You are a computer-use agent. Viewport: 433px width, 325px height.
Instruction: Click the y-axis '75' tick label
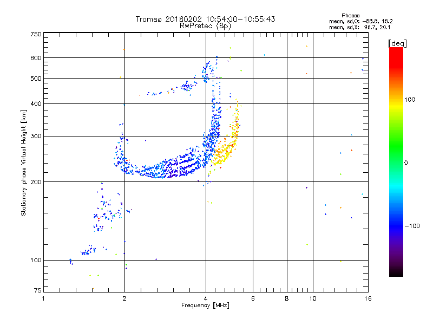[x=38, y=290]
